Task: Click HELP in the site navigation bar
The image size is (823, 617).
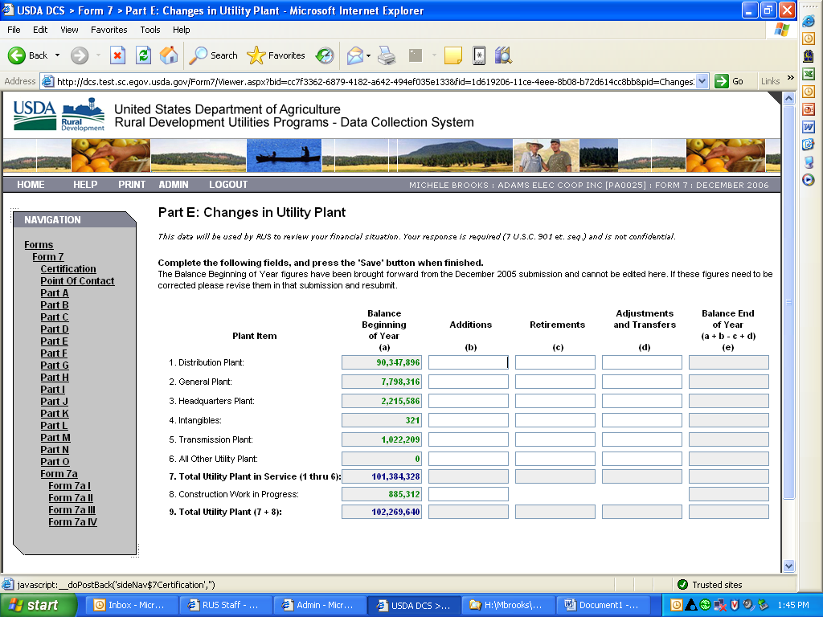Action: pyautogui.click(x=85, y=185)
